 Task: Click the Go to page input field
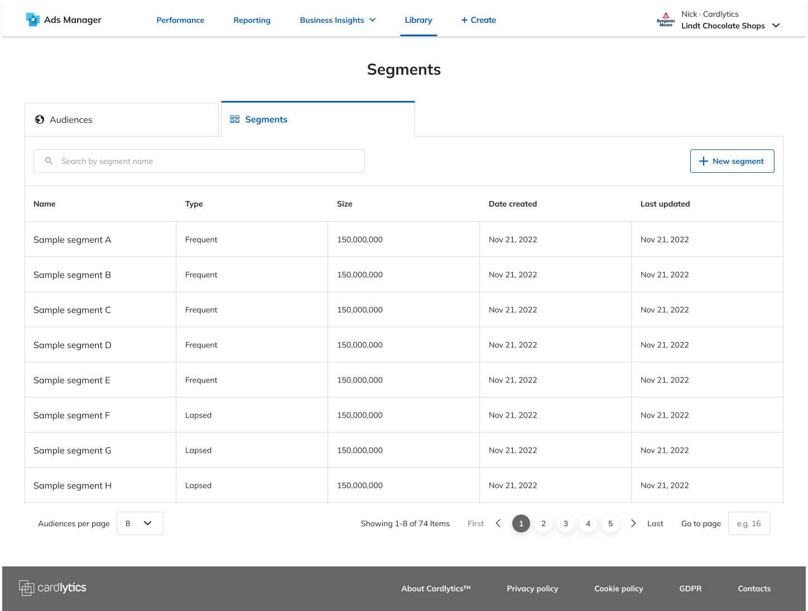click(749, 523)
